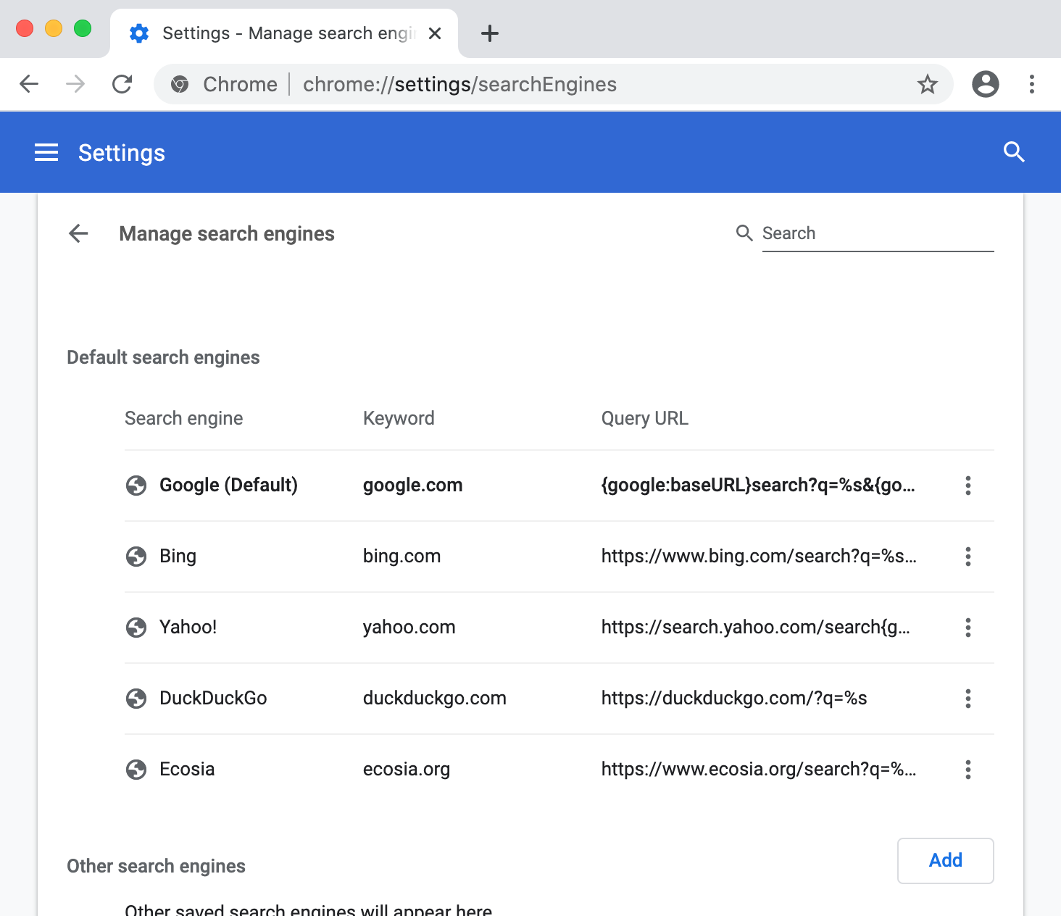Viewport: 1061px width, 916px height.
Task: Bookmark this page with the star icon
Action: tap(928, 84)
